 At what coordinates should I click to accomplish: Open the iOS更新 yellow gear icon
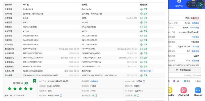[170, 90]
